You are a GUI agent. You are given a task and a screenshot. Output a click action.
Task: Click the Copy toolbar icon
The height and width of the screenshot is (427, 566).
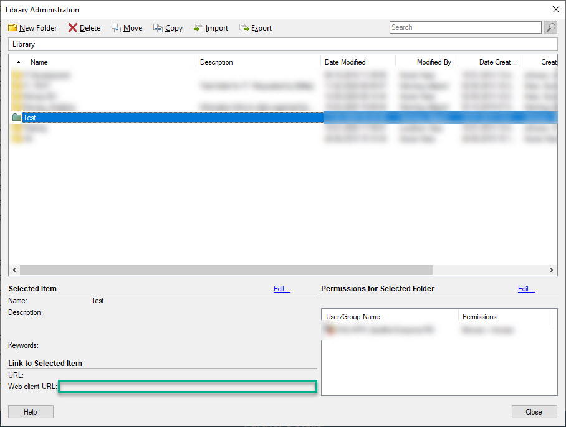[158, 28]
